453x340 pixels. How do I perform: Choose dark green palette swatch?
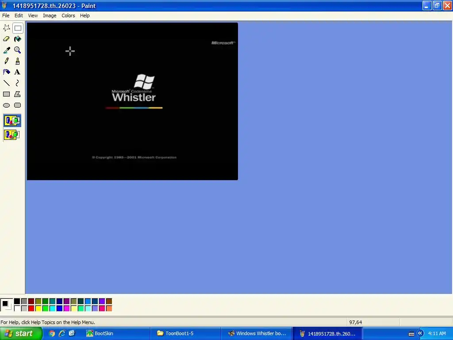click(x=46, y=301)
